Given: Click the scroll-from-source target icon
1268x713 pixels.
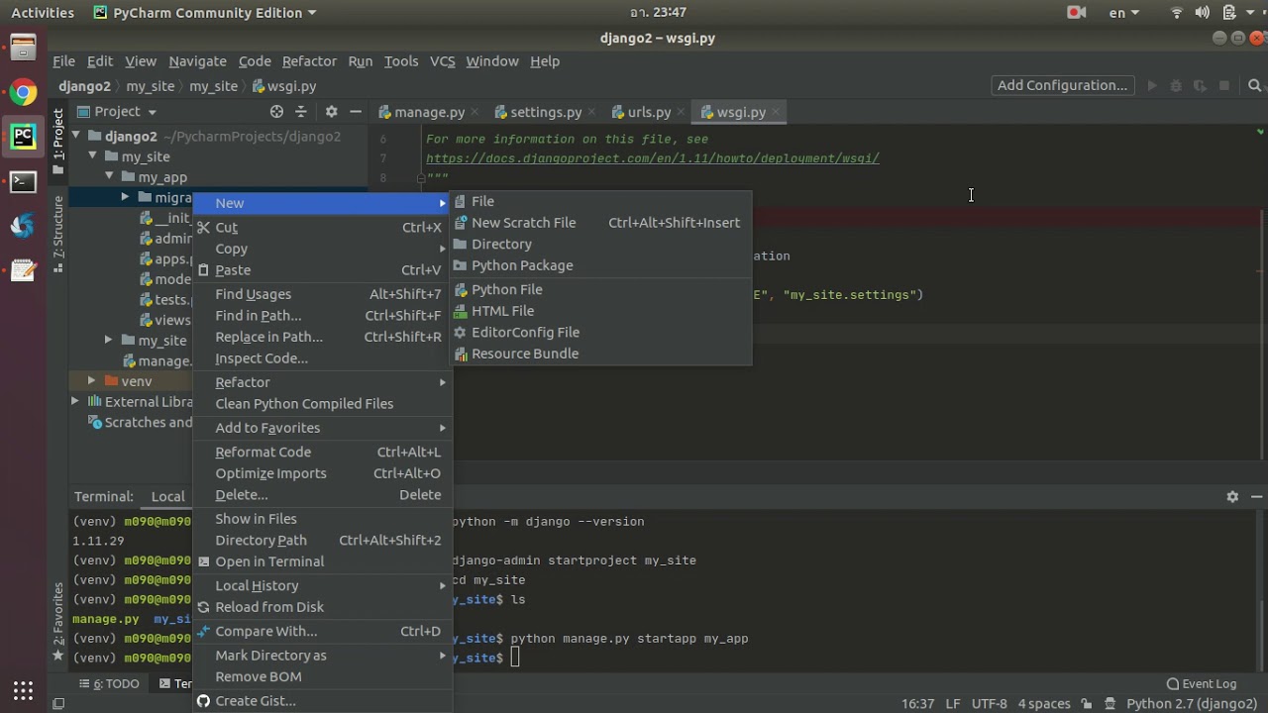Looking at the screenshot, I should (x=276, y=112).
